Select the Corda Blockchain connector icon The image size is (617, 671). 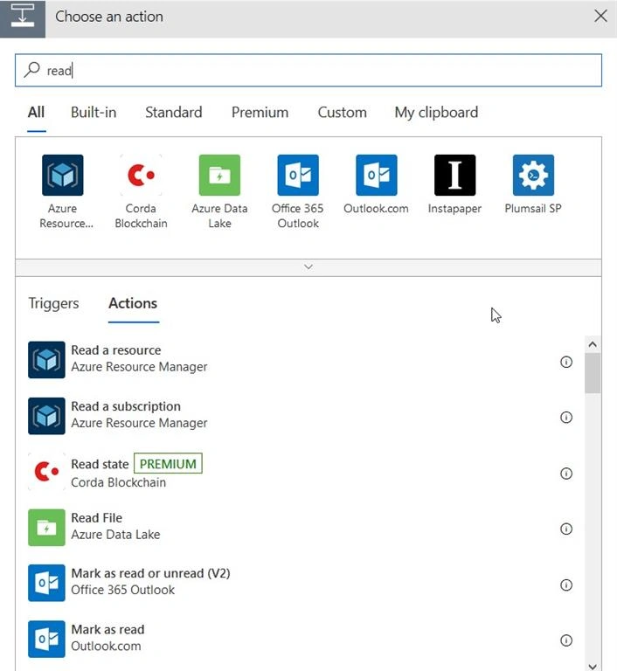pyautogui.click(x=141, y=175)
